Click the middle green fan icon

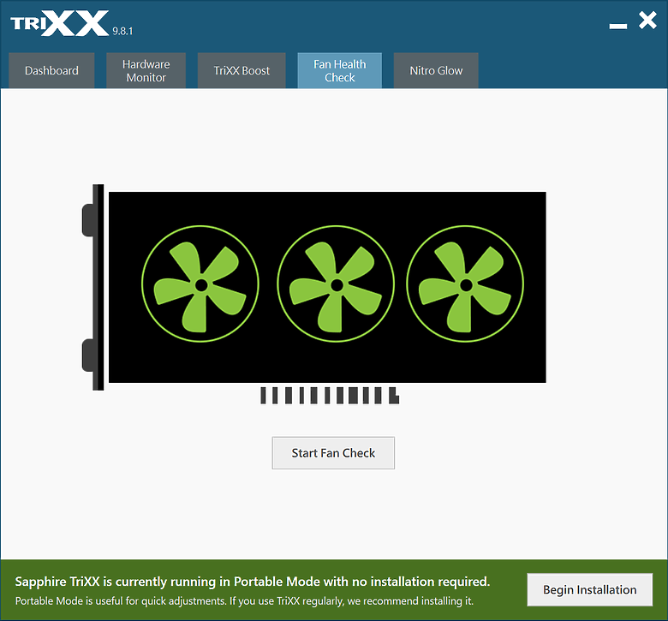tap(336, 284)
